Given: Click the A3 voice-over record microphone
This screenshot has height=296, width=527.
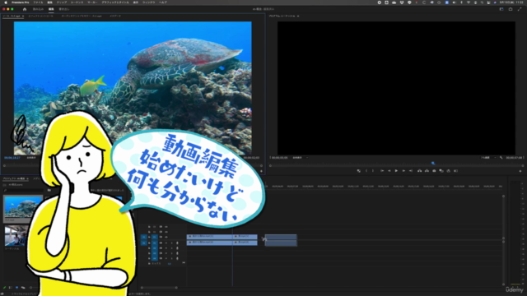Looking at the screenshot, I should click(x=177, y=253).
